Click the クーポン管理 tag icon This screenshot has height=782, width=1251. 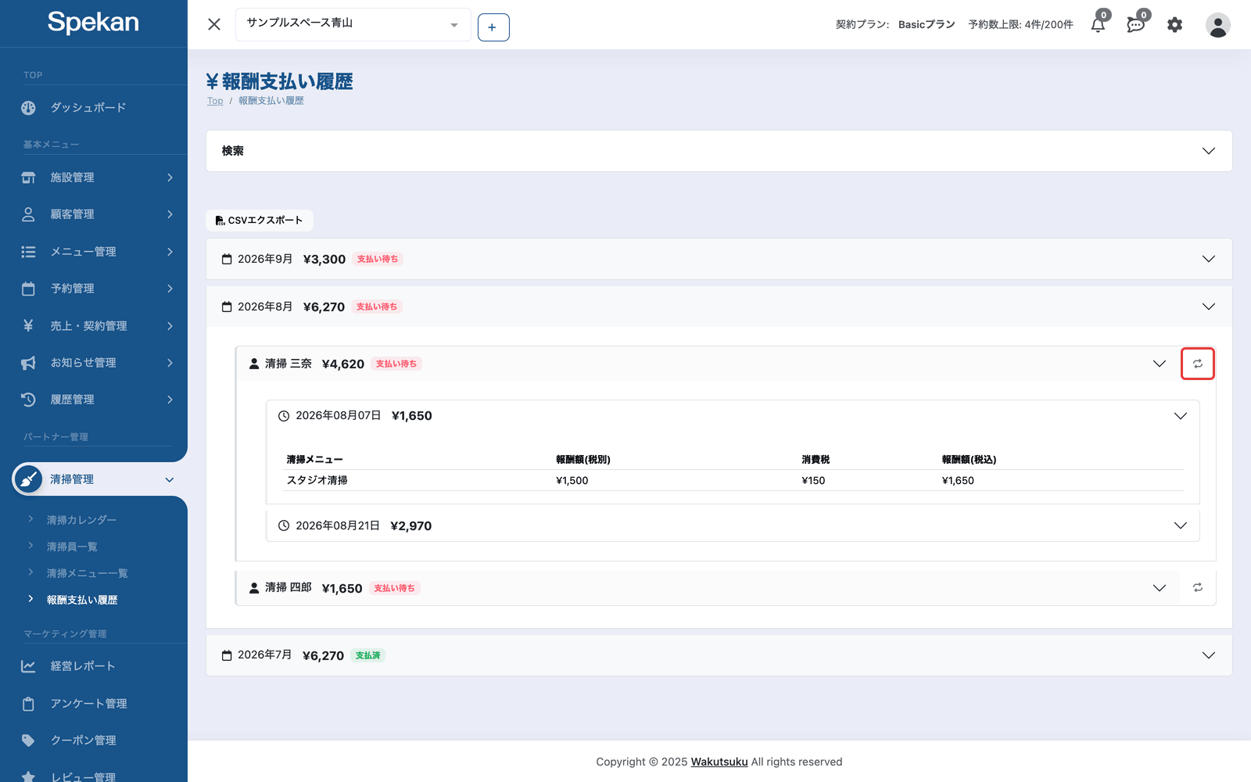pos(28,741)
